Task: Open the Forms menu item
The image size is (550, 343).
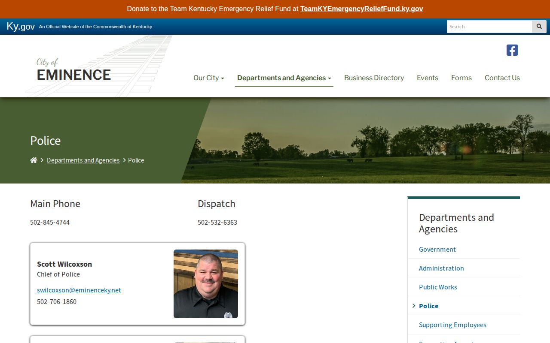Action: (461, 78)
